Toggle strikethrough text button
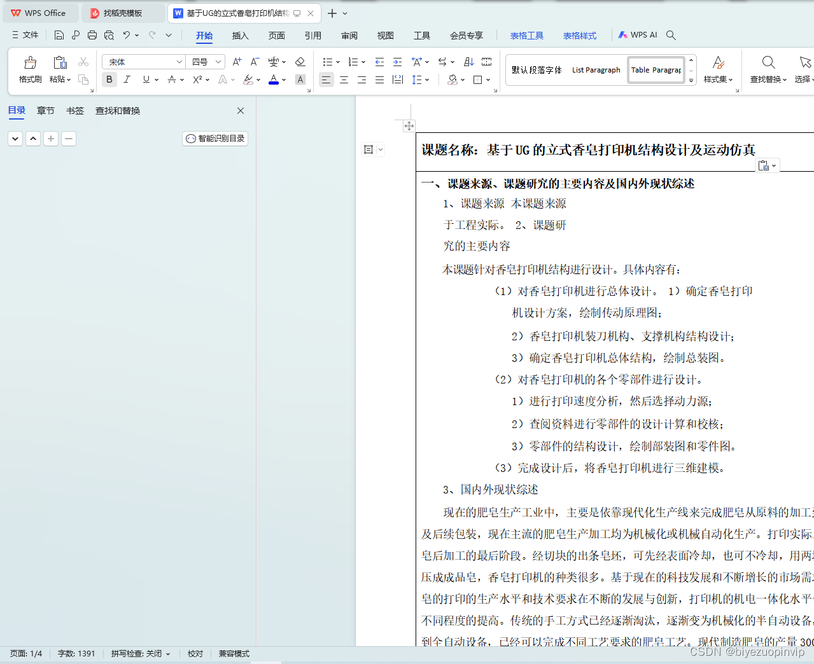Screen dimensions: 814x664 172,80
